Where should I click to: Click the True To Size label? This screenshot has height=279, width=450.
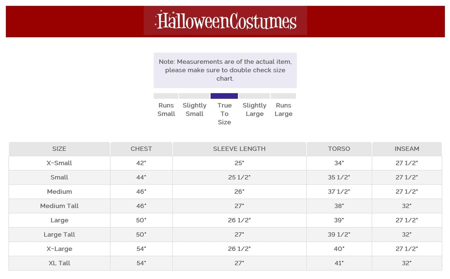coord(224,114)
